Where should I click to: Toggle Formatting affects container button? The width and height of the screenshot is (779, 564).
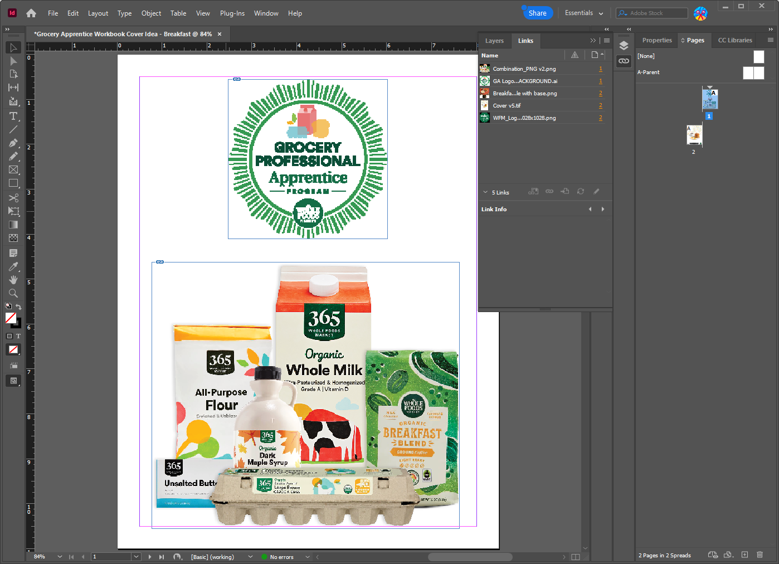pos(9,336)
